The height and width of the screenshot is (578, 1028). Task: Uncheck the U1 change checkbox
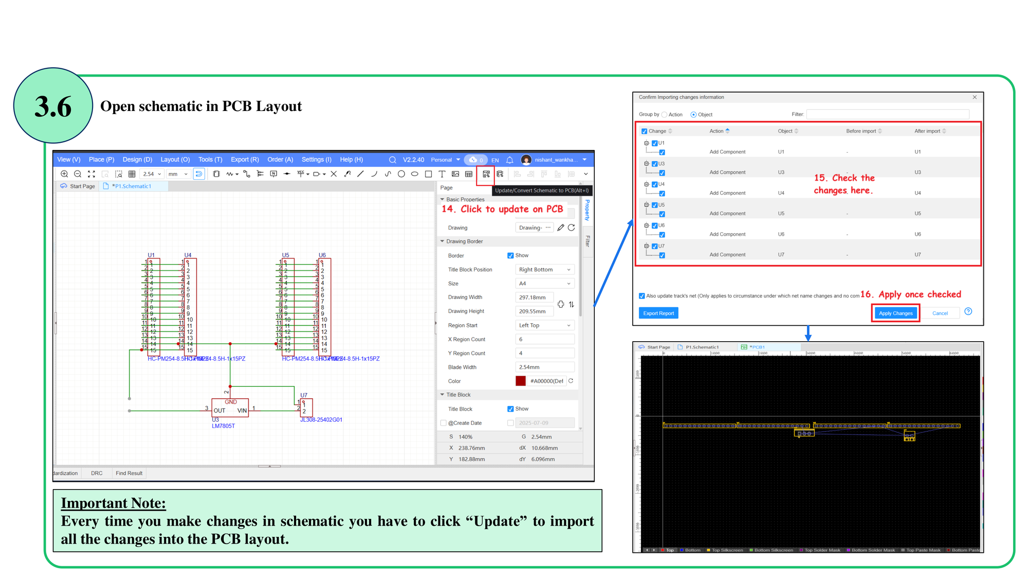pos(655,143)
